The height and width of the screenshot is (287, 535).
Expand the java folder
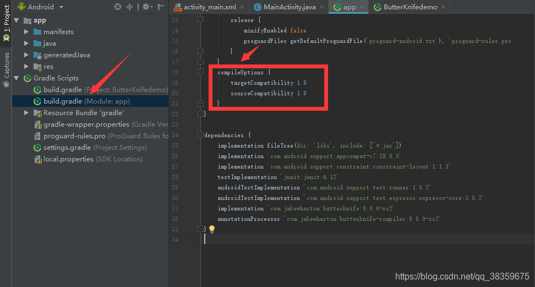click(x=26, y=44)
